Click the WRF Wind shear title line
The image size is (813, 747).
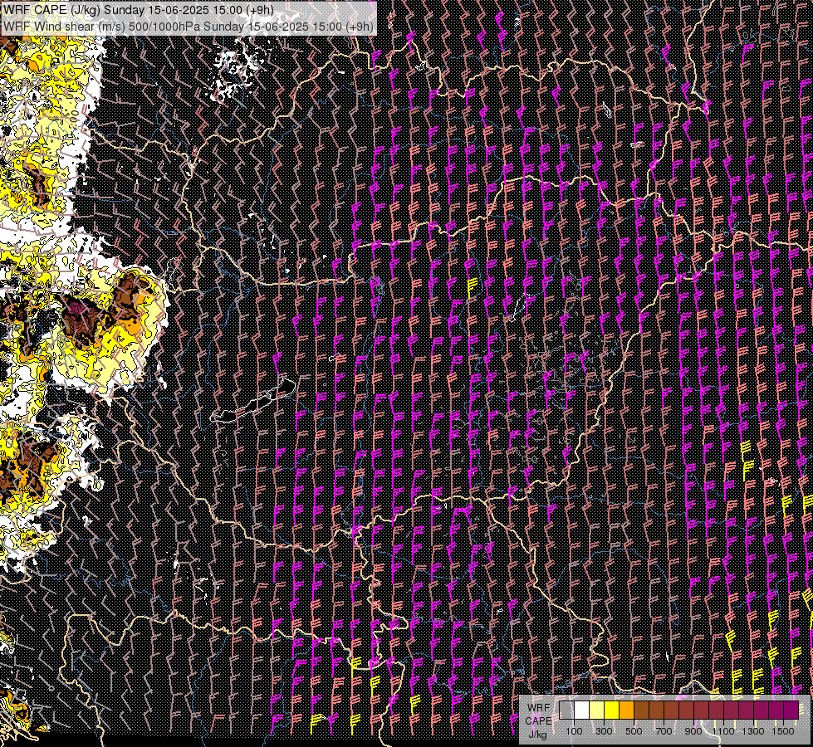tap(188, 27)
